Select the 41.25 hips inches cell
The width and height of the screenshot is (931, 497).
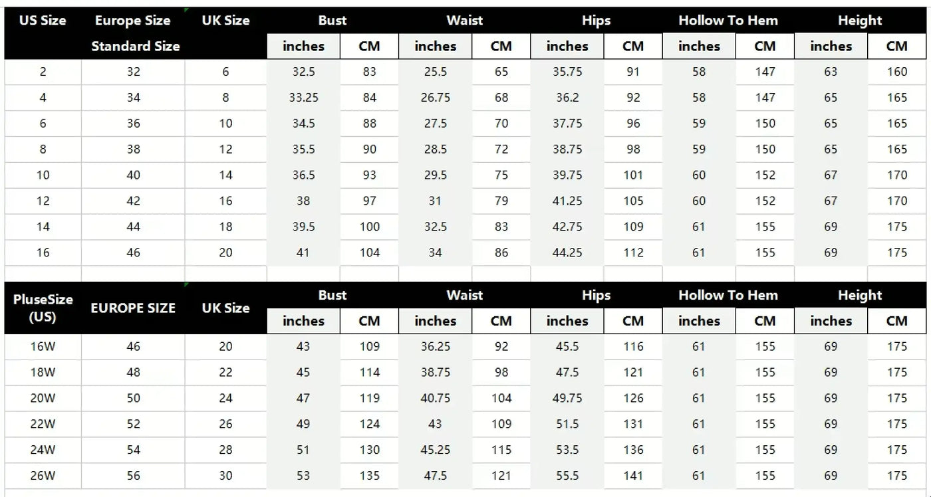567,201
